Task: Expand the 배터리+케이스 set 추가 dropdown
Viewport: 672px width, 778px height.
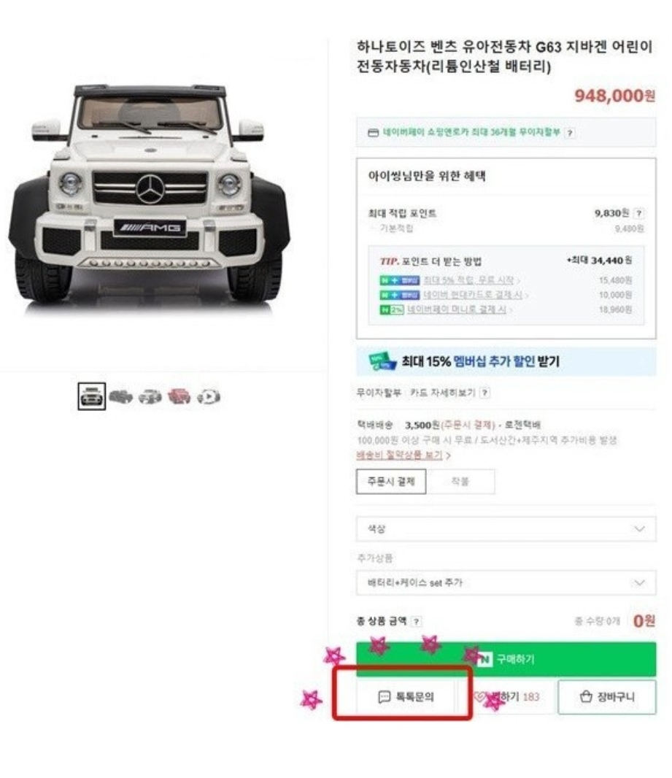Action: pyautogui.click(x=506, y=582)
